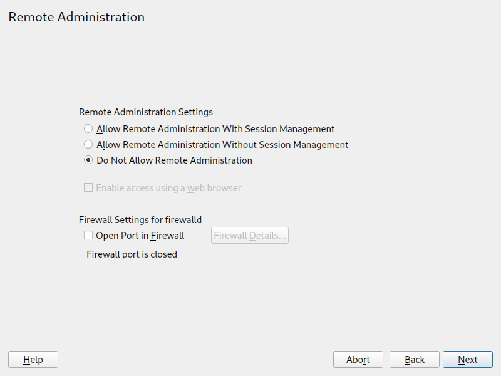501x376 pixels.
Task: Select Allow Remote Administration With Session Management radio
Action: point(88,129)
